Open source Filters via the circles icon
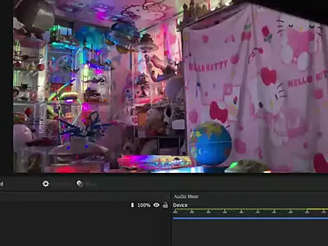328x246 pixels. (x=80, y=184)
